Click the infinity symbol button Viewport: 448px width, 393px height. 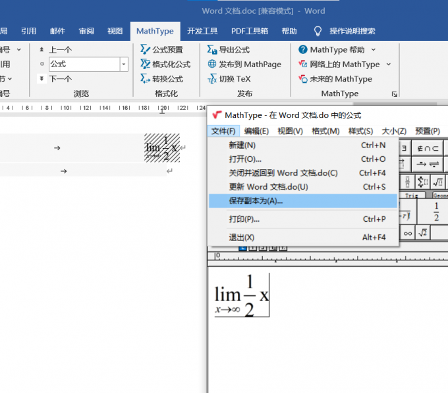pos(408,232)
